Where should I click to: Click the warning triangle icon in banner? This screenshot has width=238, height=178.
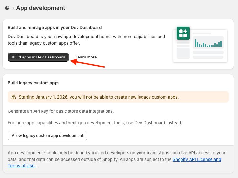[14, 97]
